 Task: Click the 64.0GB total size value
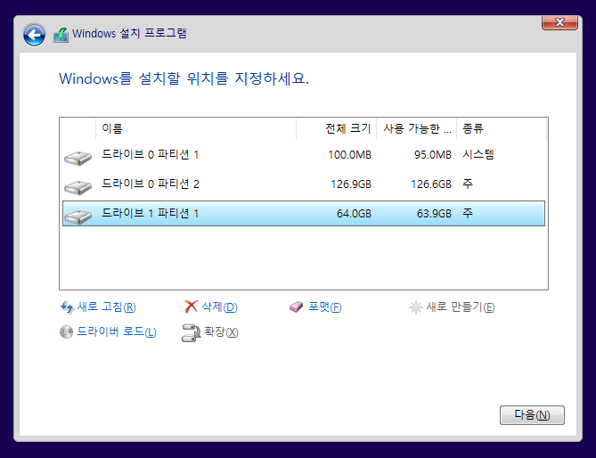point(354,214)
